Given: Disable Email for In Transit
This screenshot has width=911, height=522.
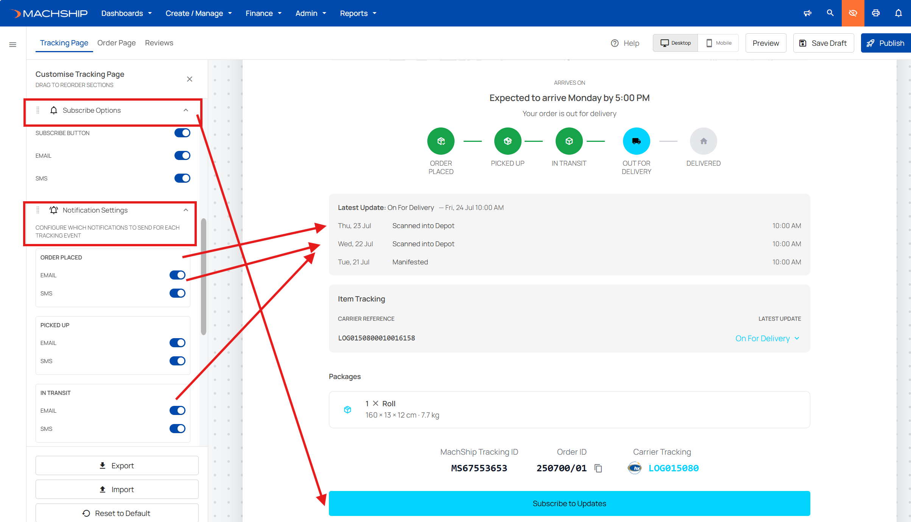Looking at the screenshot, I should coord(177,411).
